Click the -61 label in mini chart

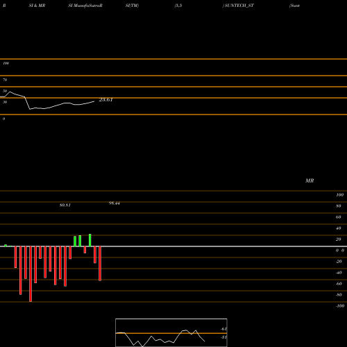tap(223, 329)
